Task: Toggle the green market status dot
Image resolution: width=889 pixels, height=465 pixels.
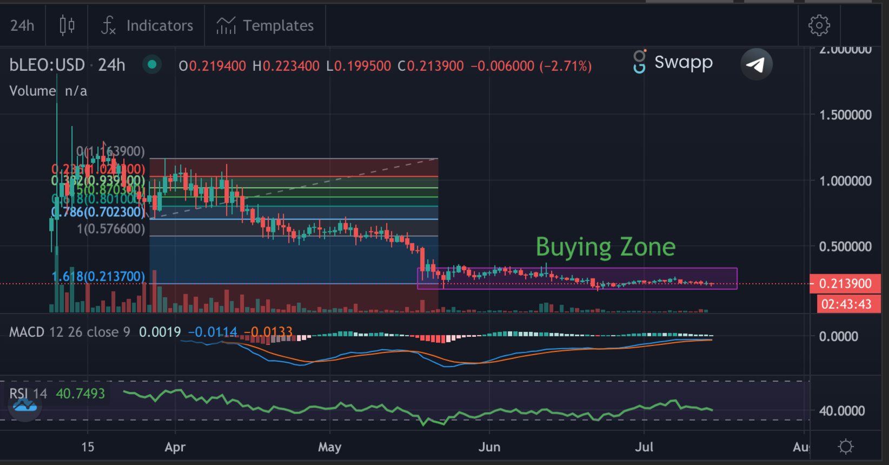Action: tap(152, 65)
